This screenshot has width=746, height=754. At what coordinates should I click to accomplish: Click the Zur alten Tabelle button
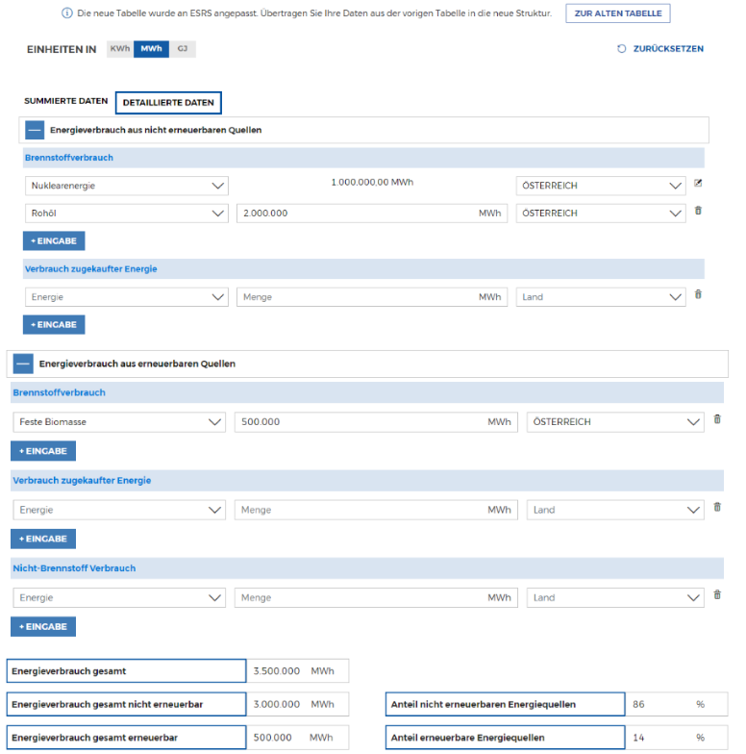point(617,13)
